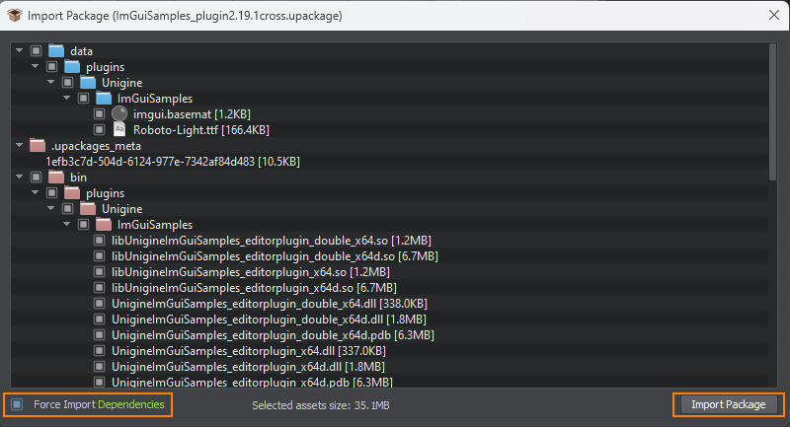Collapse blue ImGuiSamples node arrow

tap(66, 98)
